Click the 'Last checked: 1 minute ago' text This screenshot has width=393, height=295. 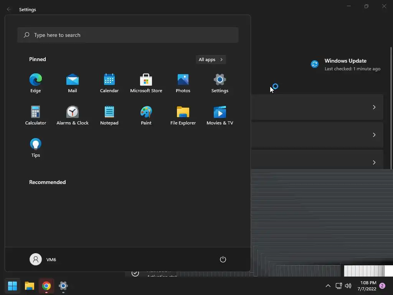[352, 69]
